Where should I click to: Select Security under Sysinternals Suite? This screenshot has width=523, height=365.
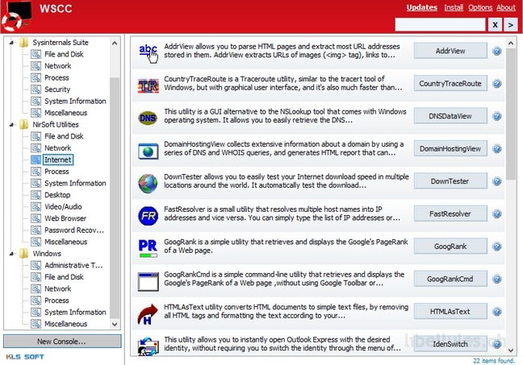tap(57, 89)
